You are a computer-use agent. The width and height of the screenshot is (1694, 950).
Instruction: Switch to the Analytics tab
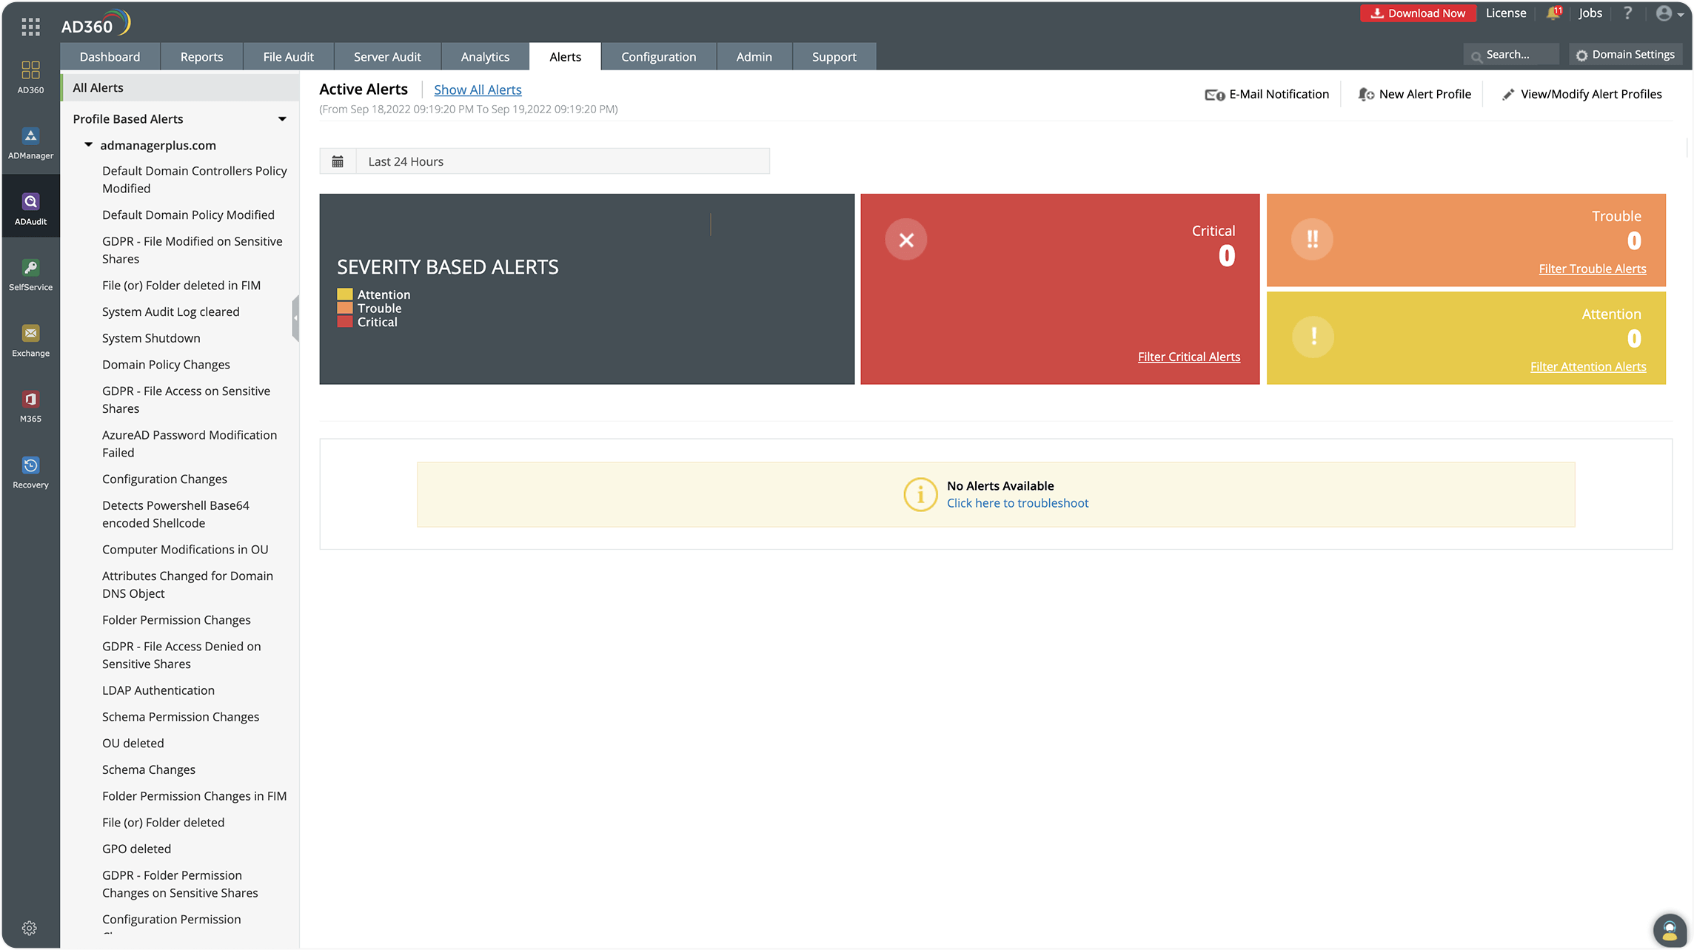click(x=485, y=55)
